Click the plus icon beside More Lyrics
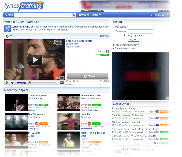This screenshot has width=182, height=157. tap(155, 143)
